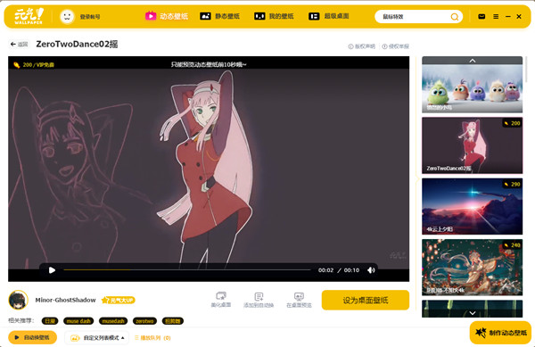
Task: Click the sidebar vertical scrollbar
Action: 527,70
